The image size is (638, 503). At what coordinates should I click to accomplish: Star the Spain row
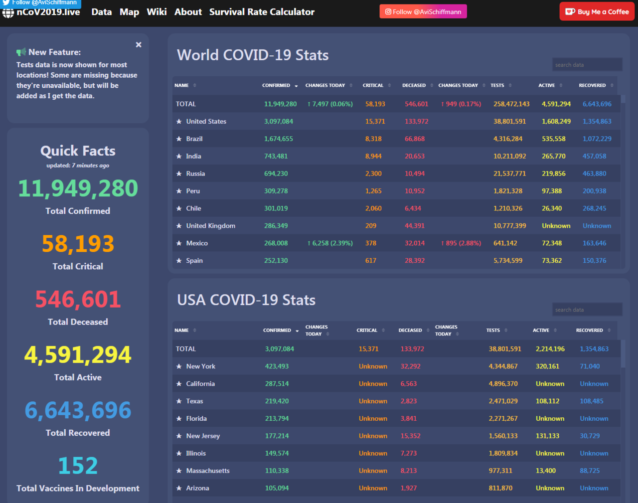coord(179,261)
